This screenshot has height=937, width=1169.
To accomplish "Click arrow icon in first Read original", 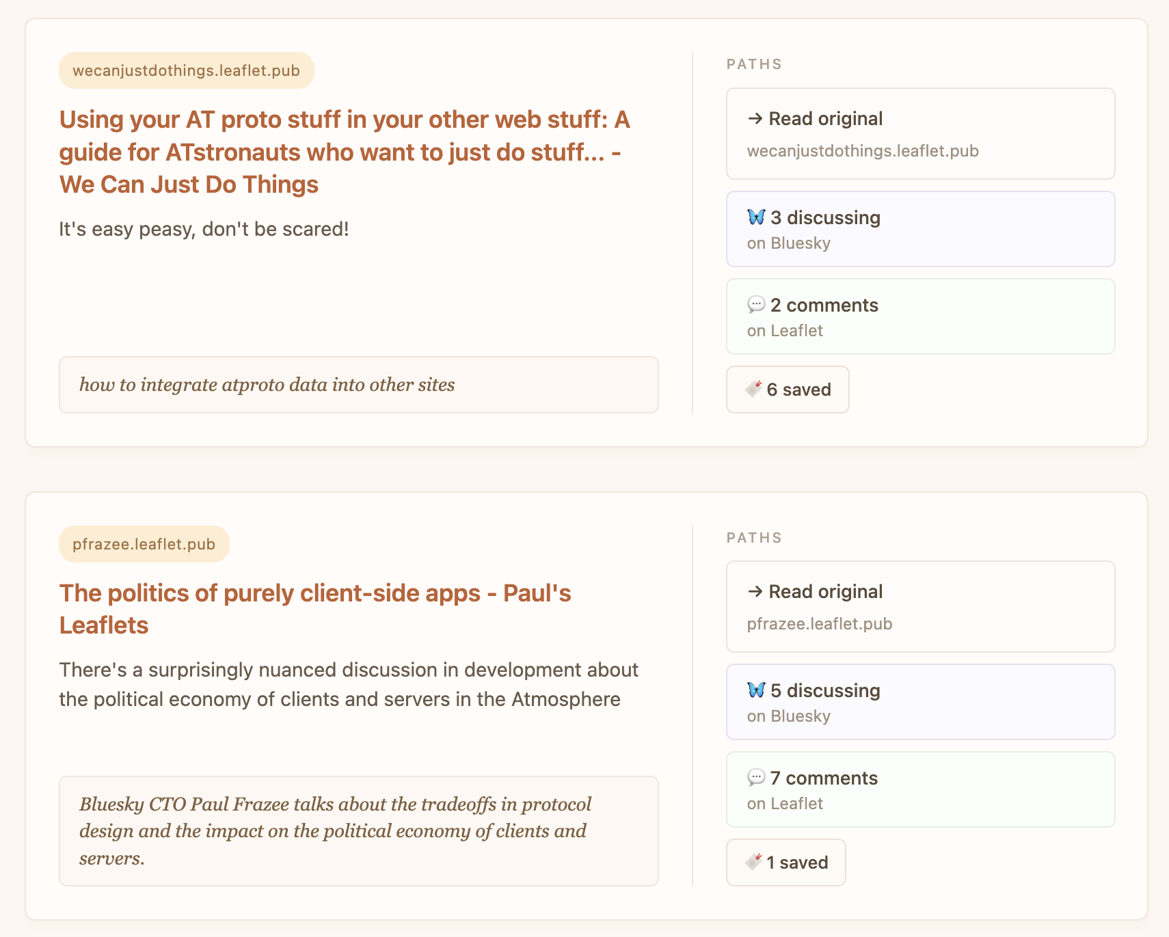I will (755, 119).
